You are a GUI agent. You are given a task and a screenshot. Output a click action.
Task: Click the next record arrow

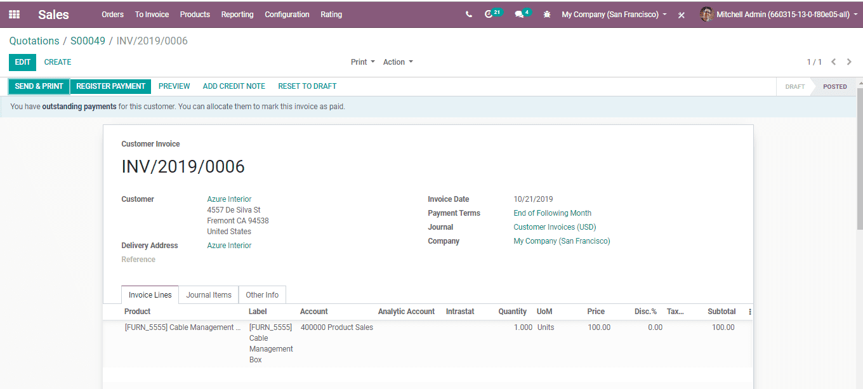click(849, 62)
